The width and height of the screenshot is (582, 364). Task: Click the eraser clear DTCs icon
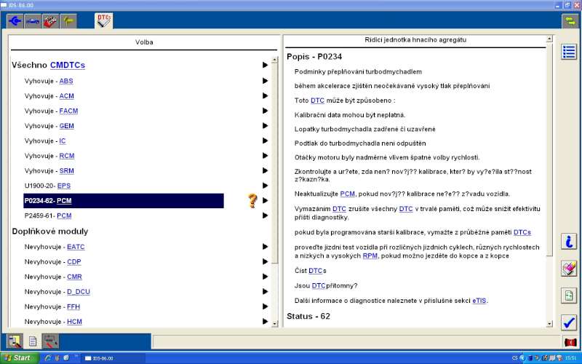569,269
